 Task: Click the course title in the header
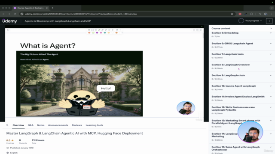[58, 21]
